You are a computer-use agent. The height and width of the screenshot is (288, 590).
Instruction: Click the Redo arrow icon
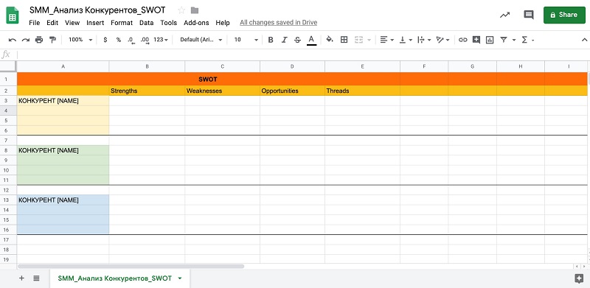[26, 40]
